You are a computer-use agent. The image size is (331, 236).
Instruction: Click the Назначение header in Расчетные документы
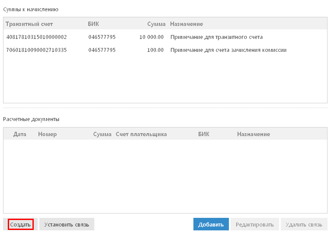(x=254, y=134)
